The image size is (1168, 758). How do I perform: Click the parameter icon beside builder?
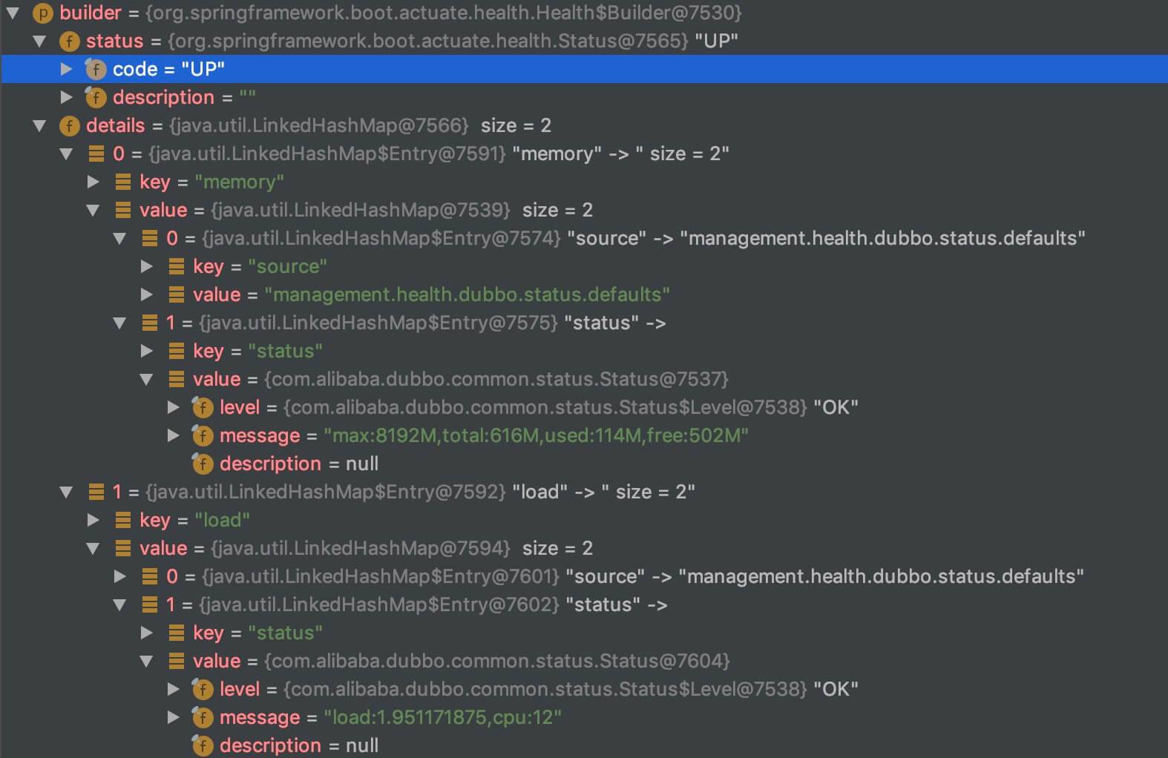tap(43, 13)
